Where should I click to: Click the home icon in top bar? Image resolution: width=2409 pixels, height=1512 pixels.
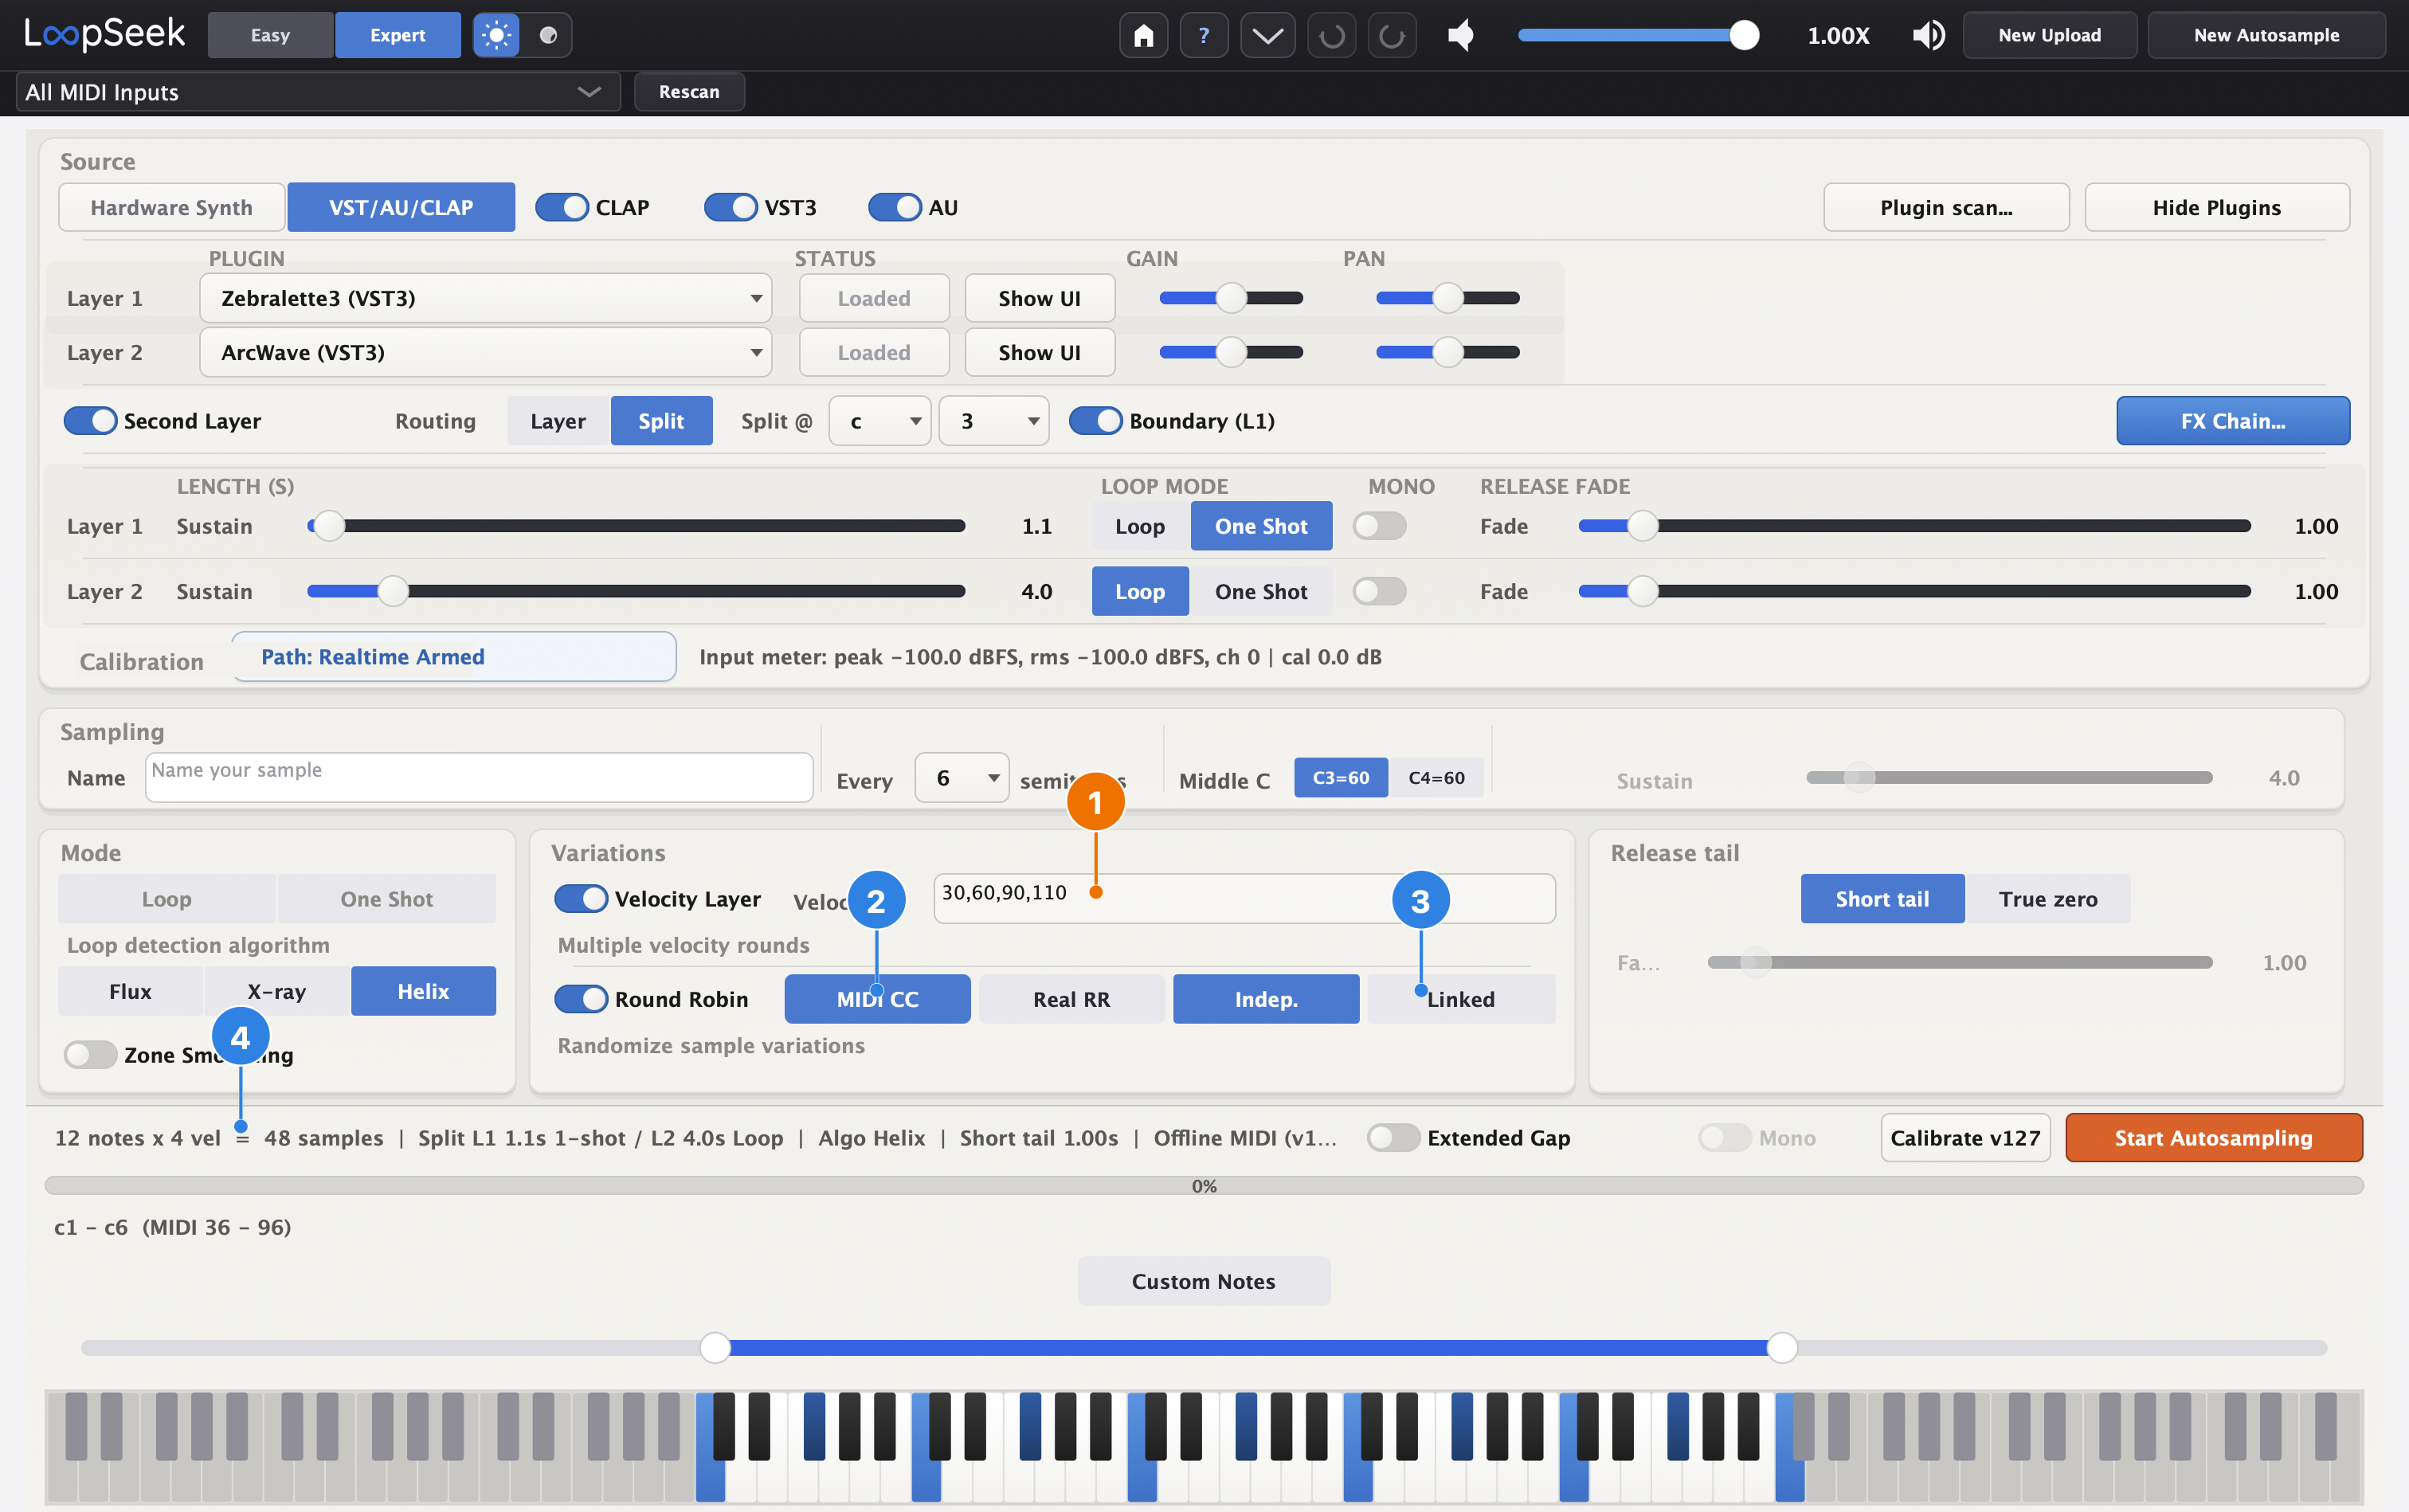(1143, 36)
